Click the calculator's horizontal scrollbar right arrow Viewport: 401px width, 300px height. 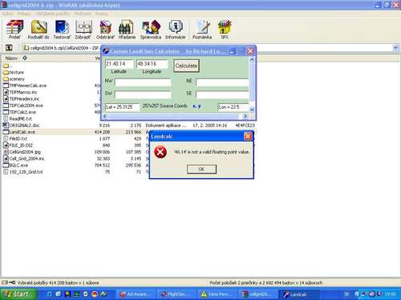[x=245, y=116]
